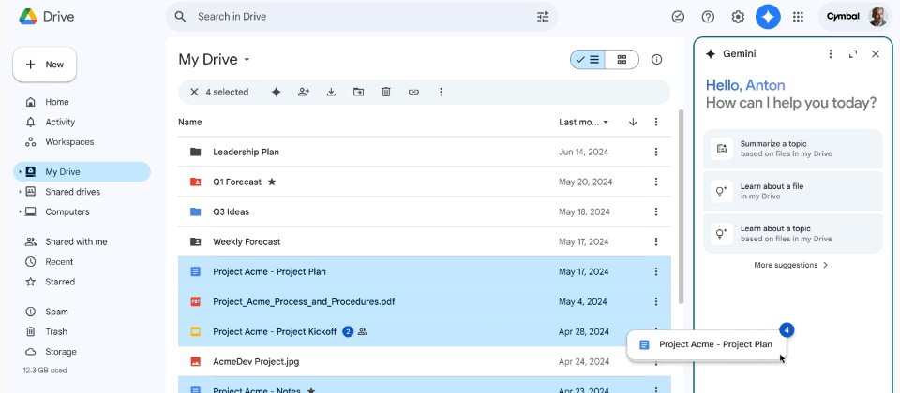Open more actions for Q1 Forecast
The width and height of the screenshot is (900, 393).
[656, 182]
